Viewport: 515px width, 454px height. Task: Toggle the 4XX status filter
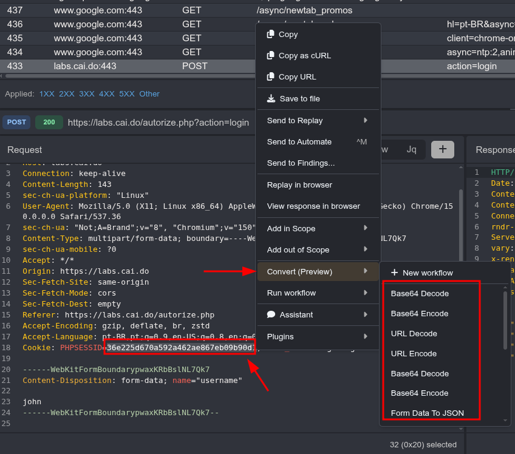[x=107, y=94]
